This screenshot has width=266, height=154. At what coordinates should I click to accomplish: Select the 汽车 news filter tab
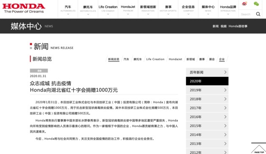(126, 59)
